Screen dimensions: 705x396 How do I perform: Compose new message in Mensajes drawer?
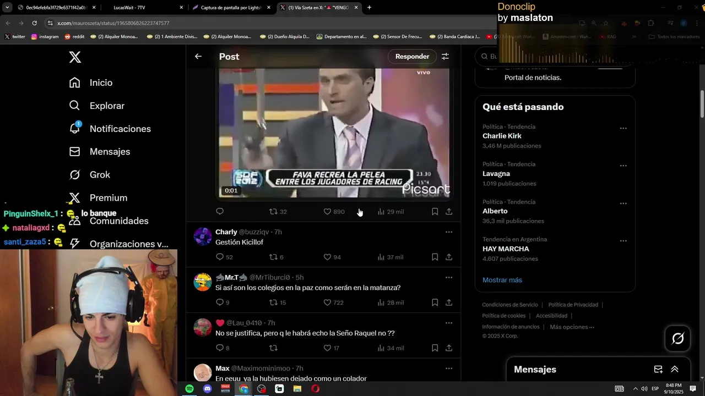pyautogui.click(x=658, y=369)
